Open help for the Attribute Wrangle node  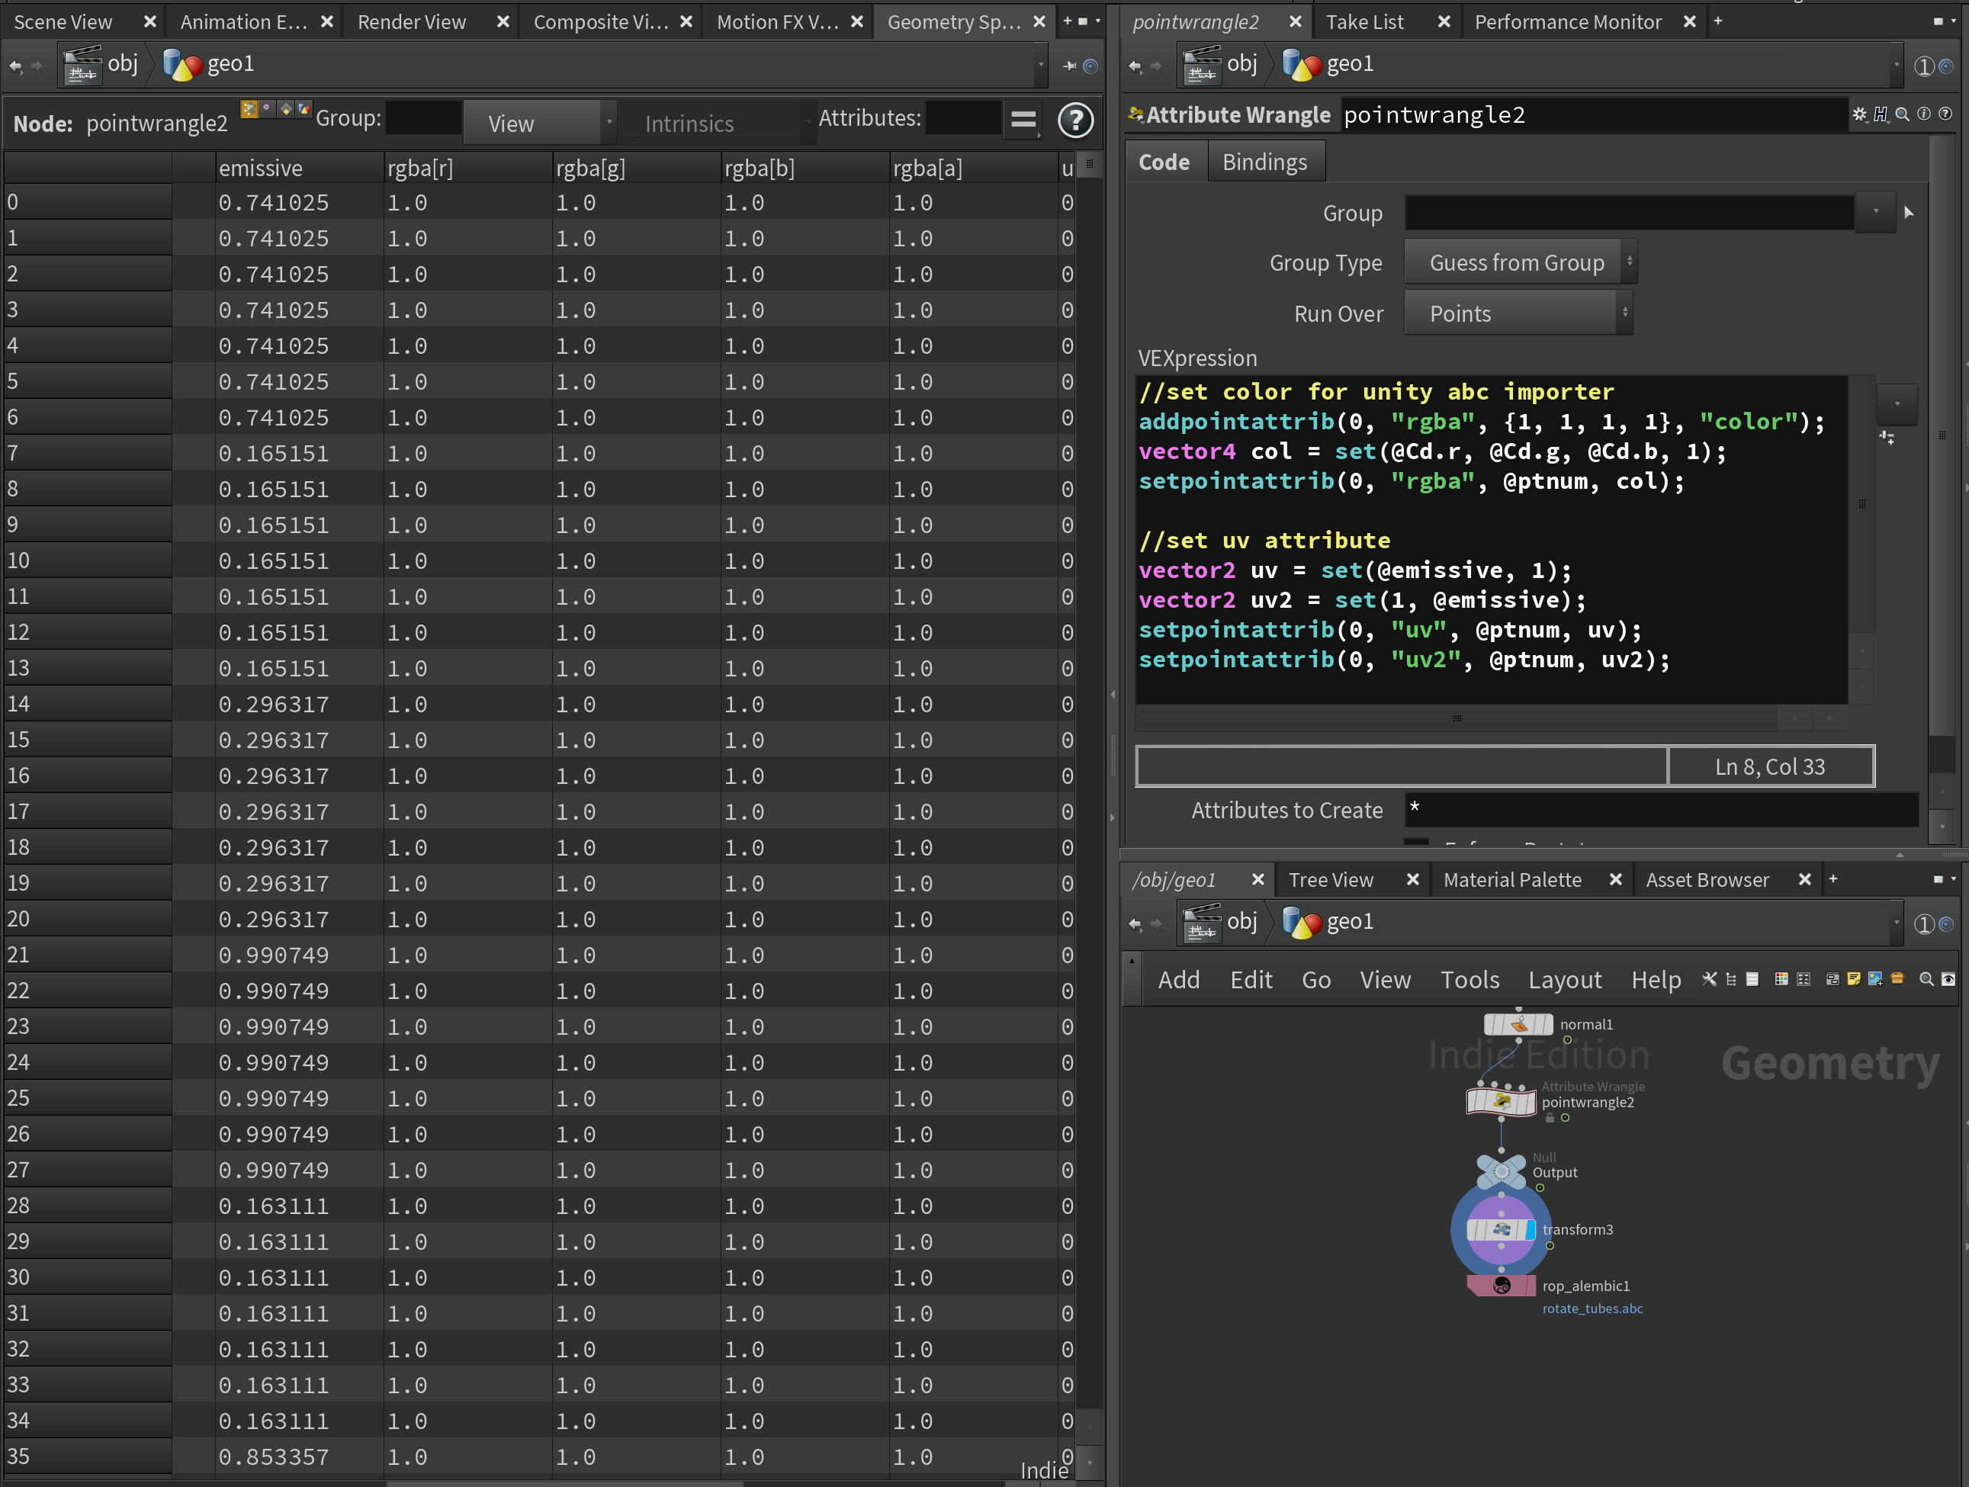[x=1946, y=114]
